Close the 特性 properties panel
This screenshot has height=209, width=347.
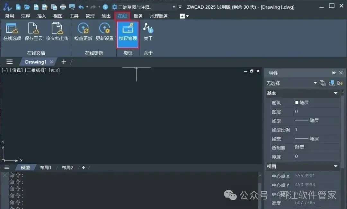(x=341, y=73)
